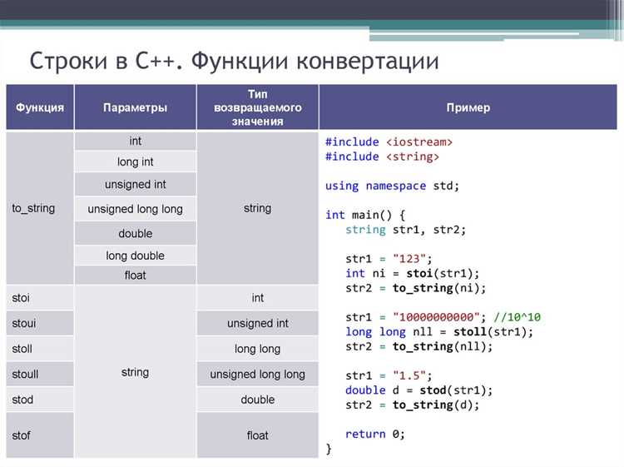Select 'unsigned int' in the parameters column
The image size is (624, 467).
pos(136,184)
